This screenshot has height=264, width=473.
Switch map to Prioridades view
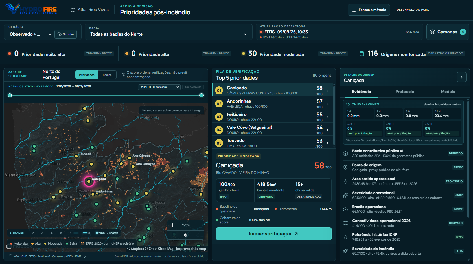click(x=87, y=75)
